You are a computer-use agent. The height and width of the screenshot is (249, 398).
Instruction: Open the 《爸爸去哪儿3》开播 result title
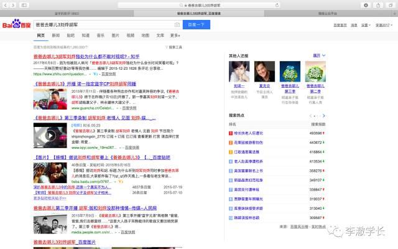point(85,84)
